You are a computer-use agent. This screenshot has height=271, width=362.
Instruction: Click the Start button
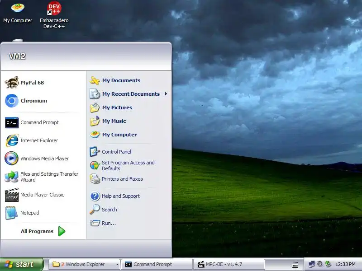(x=22, y=264)
